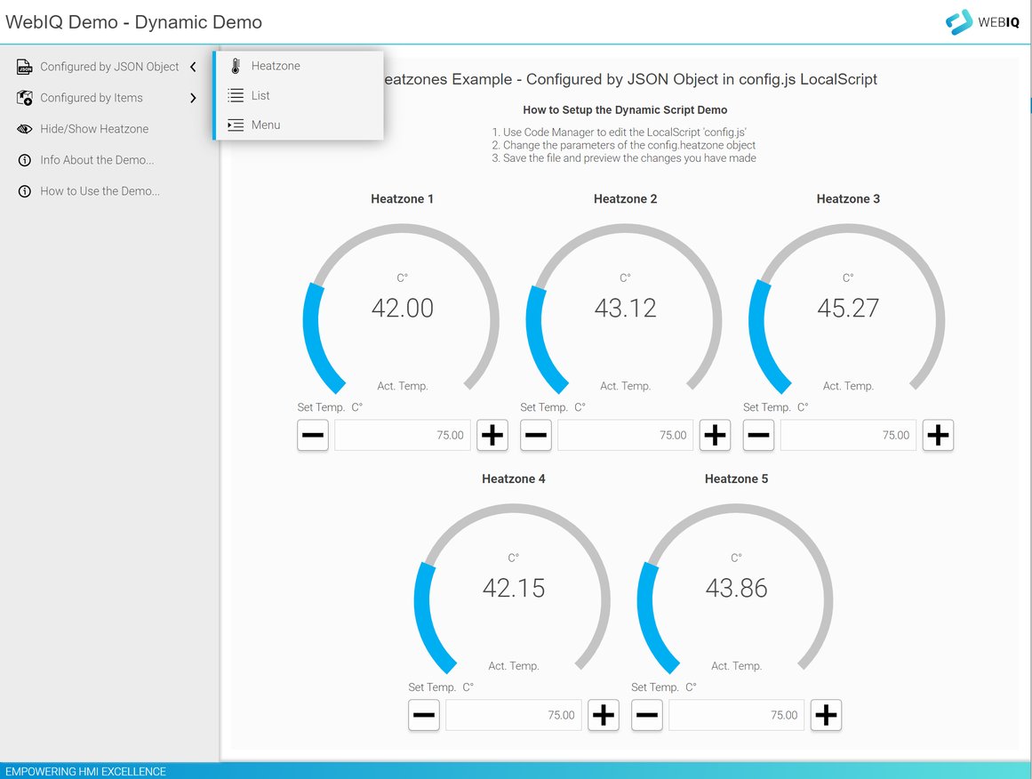Collapse the Configured by JSON Object submenu chevron

click(x=193, y=66)
